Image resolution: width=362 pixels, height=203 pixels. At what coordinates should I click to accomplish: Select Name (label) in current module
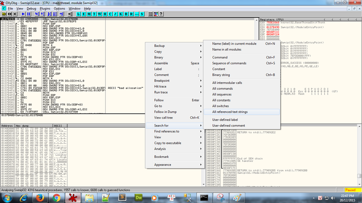(x=242, y=43)
